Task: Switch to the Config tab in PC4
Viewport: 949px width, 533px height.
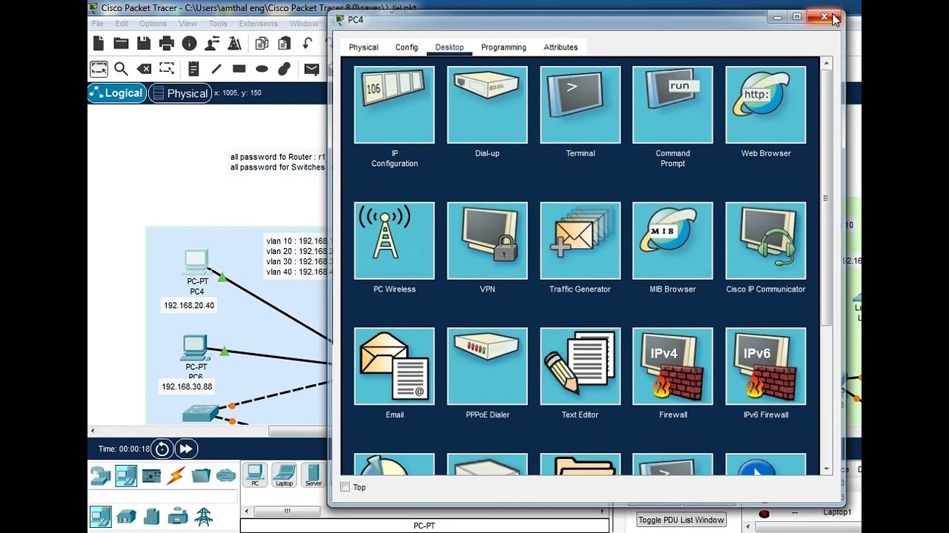Action: tap(406, 47)
